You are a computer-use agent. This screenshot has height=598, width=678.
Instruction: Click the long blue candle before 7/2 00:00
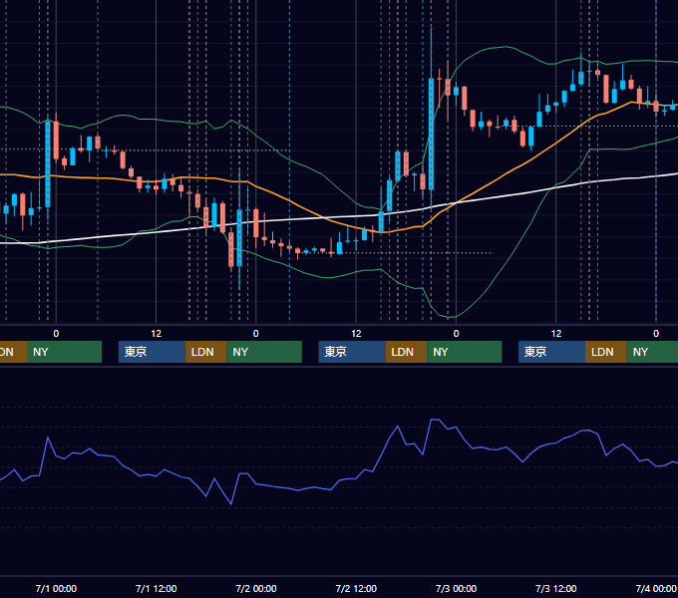point(239,237)
